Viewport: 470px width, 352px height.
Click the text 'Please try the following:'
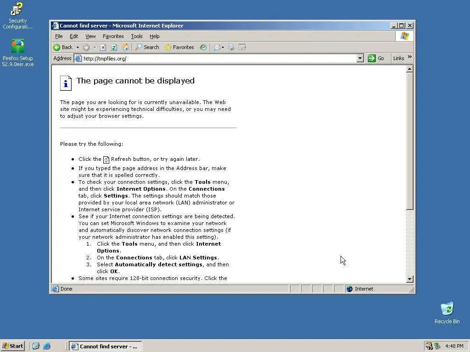click(91, 144)
